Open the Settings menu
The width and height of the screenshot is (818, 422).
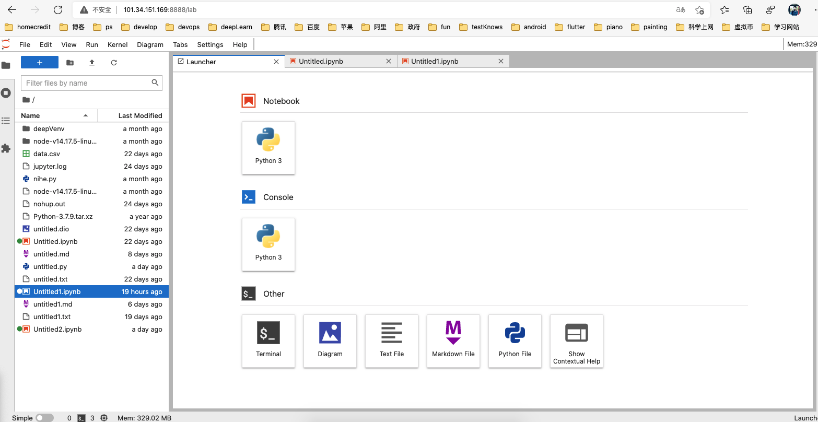pyautogui.click(x=210, y=44)
